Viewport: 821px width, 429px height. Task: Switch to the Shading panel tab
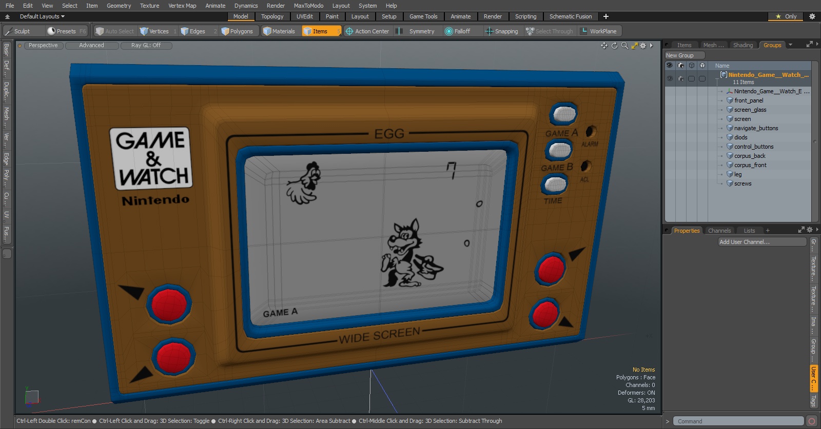(x=743, y=45)
